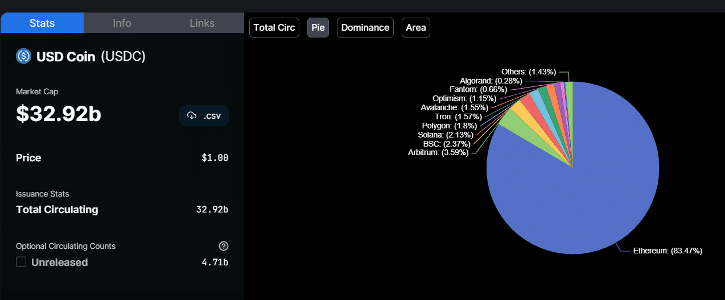This screenshot has height=300, width=725.
Task: Click the Price label
Action: (x=28, y=158)
